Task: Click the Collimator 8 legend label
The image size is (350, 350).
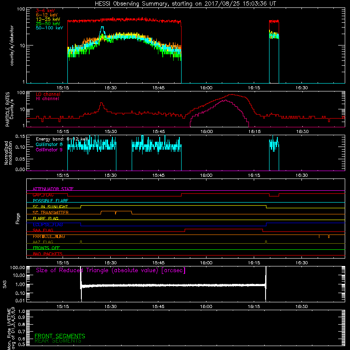Action: point(49,144)
